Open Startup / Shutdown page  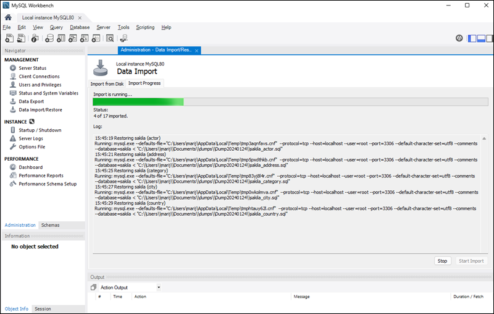coord(40,130)
